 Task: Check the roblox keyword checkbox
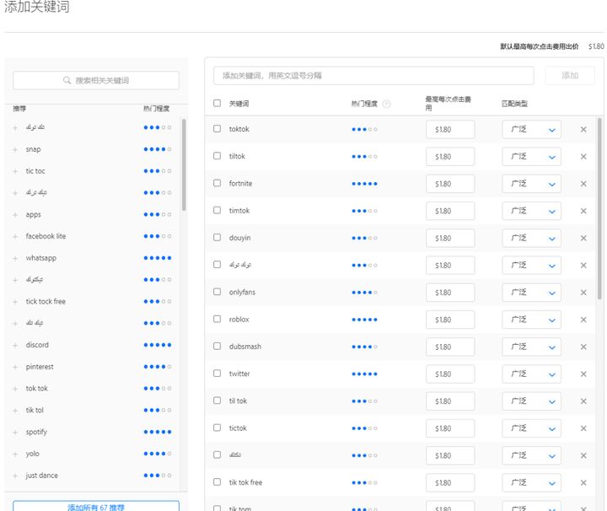coord(218,319)
